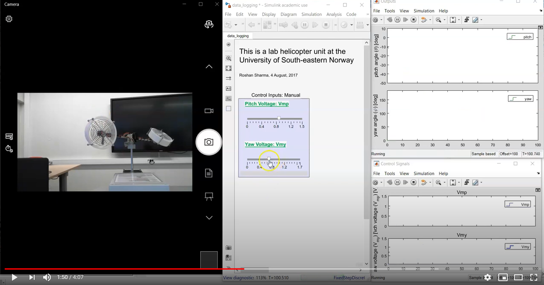Toggle HDR in the Camera app
This screenshot has height=285, width=544.
tap(9, 137)
